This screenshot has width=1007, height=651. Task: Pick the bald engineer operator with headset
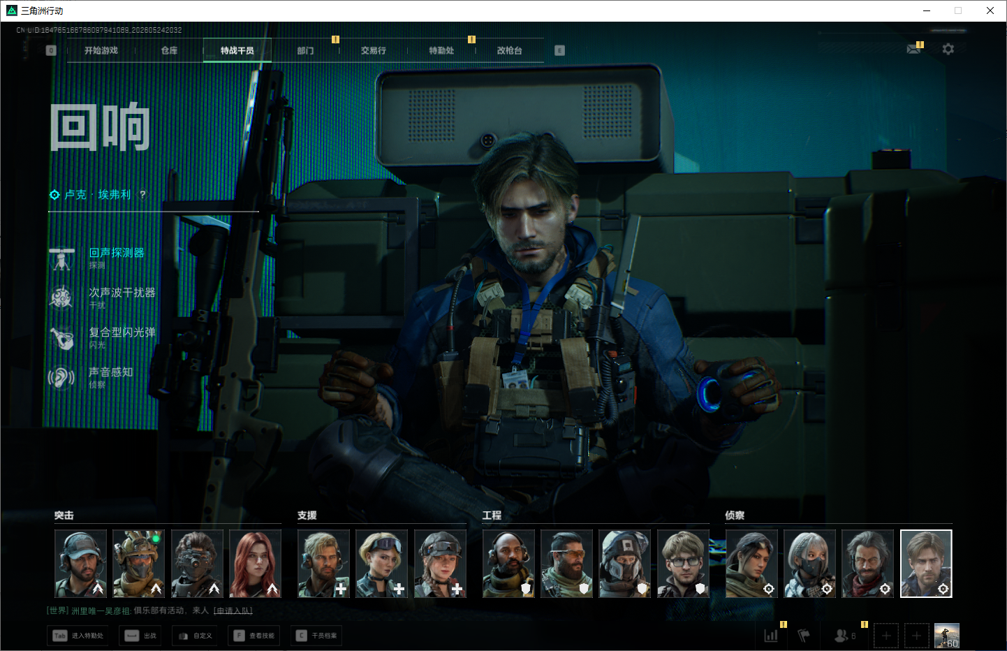[x=508, y=564]
